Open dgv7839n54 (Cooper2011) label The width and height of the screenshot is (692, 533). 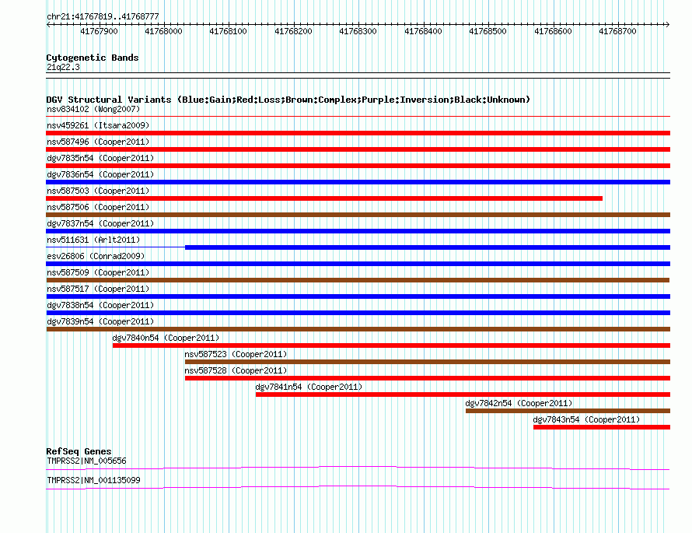click(100, 321)
